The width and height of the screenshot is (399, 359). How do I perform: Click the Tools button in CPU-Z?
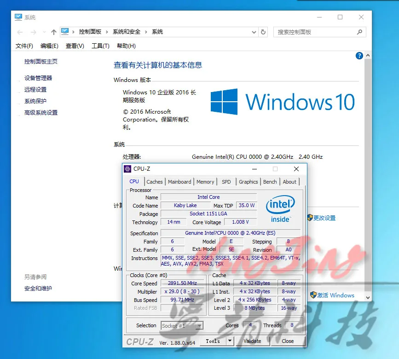coord(213,341)
